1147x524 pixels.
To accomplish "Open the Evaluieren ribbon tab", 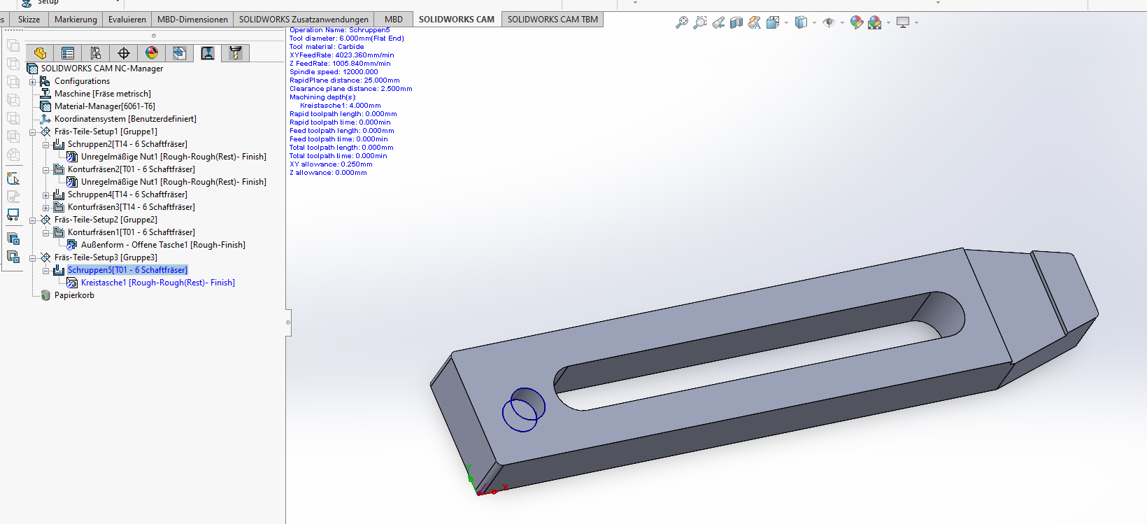I will [127, 20].
